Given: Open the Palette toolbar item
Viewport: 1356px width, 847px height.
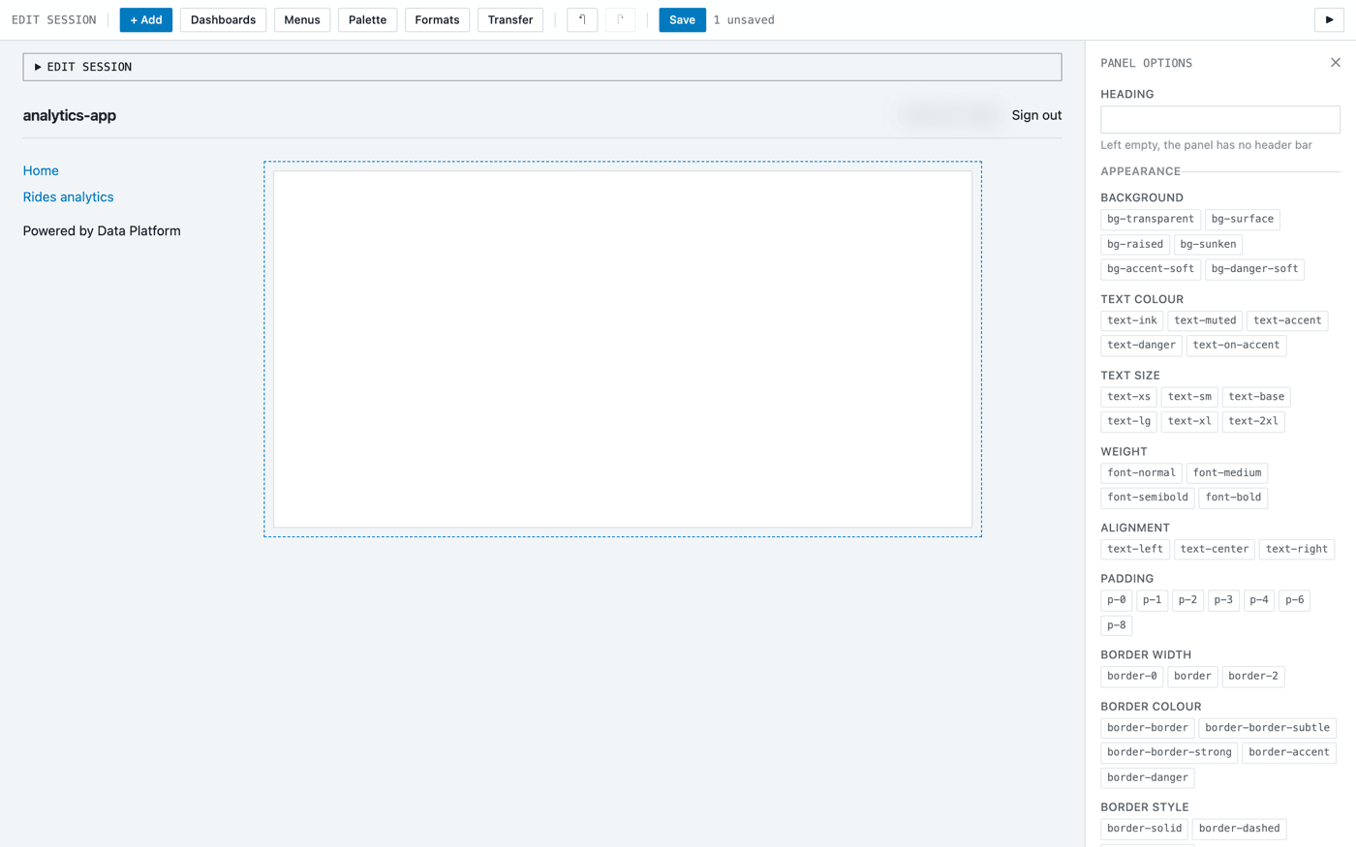Looking at the screenshot, I should 367,19.
